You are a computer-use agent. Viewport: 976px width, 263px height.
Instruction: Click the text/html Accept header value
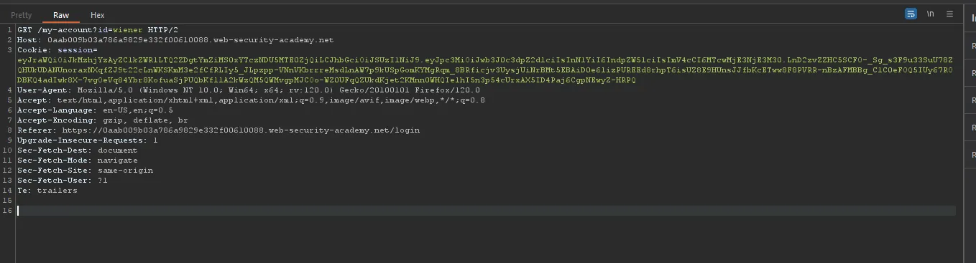tap(271, 100)
